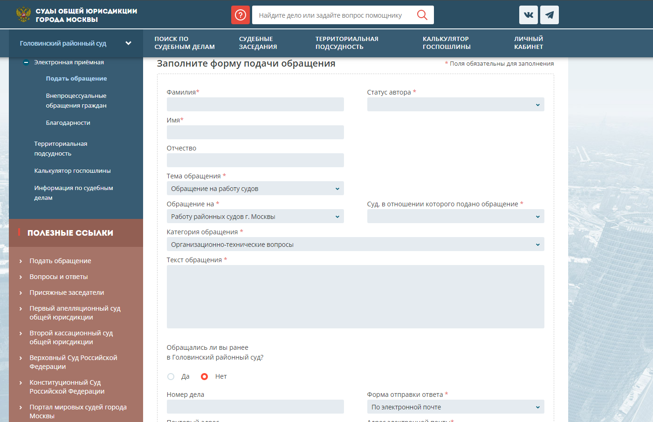
Task: Open the Telegram channel icon
Action: (550, 15)
